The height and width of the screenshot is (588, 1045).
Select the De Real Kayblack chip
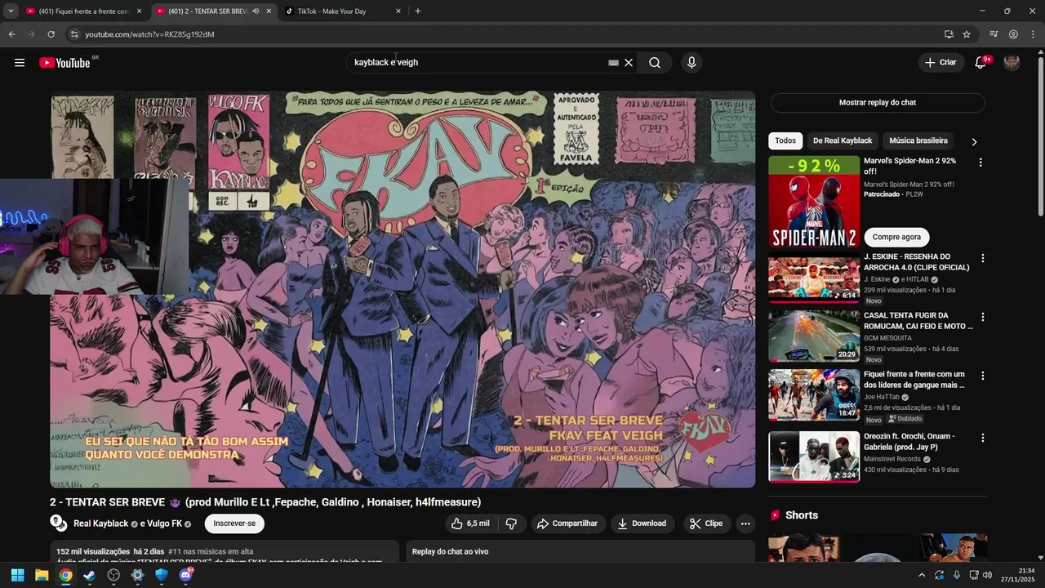(843, 141)
